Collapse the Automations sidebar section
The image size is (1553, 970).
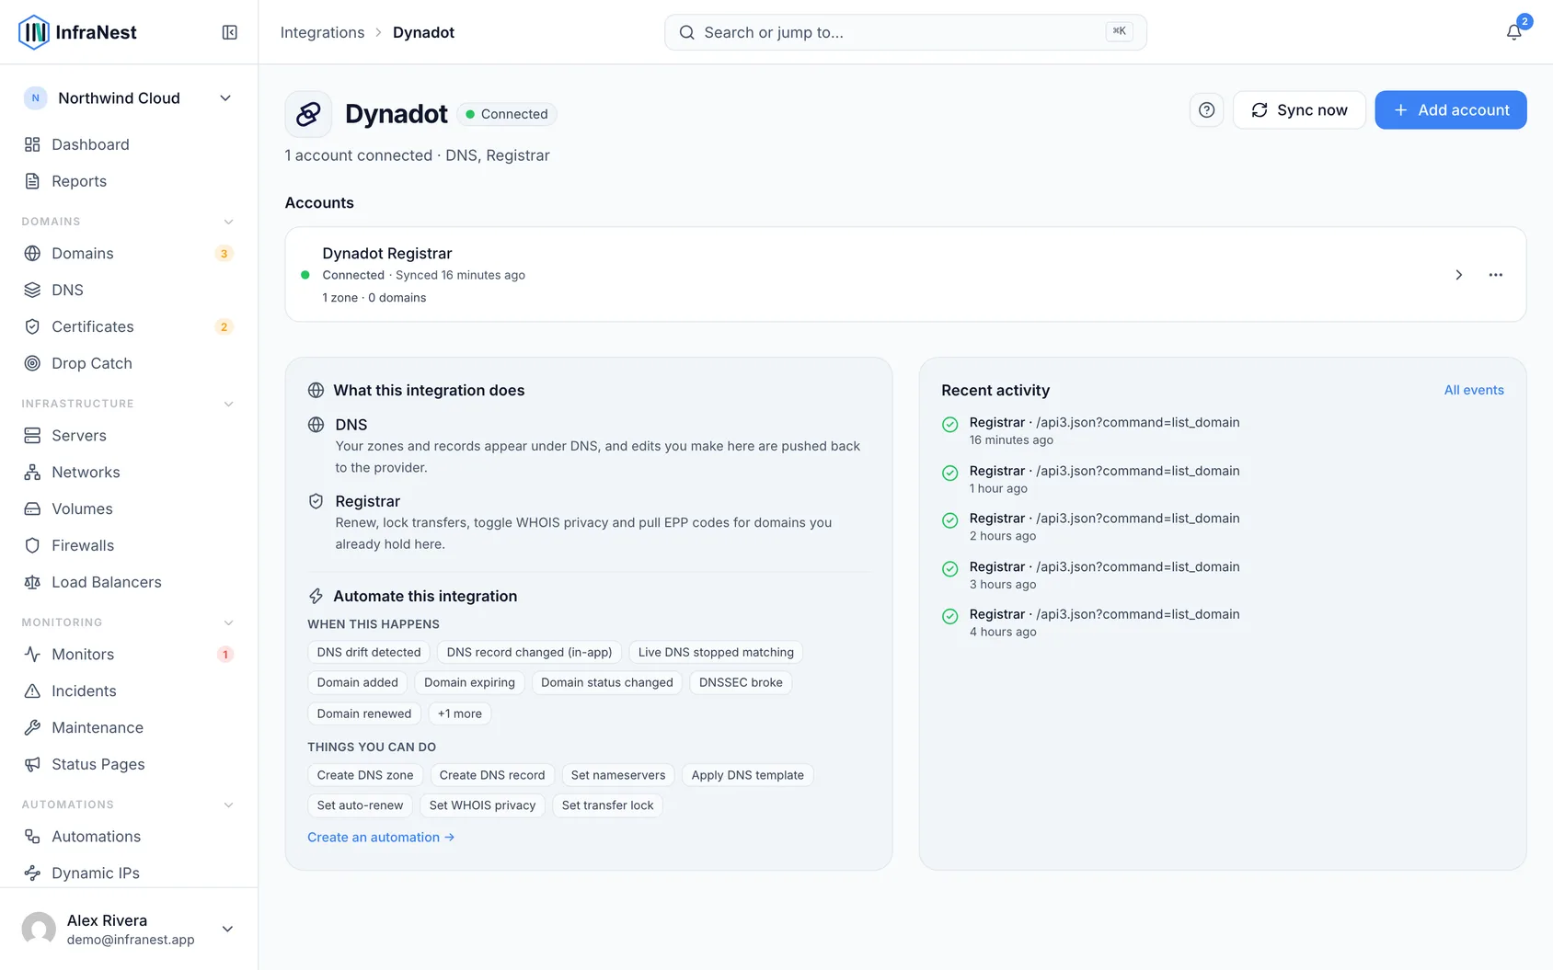click(228, 805)
